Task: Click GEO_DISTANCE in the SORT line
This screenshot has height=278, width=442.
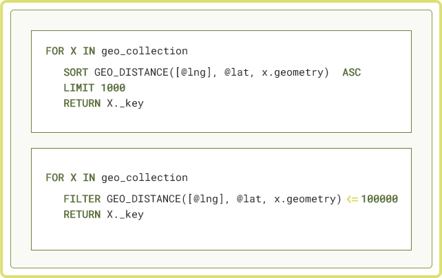Action: (131, 72)
